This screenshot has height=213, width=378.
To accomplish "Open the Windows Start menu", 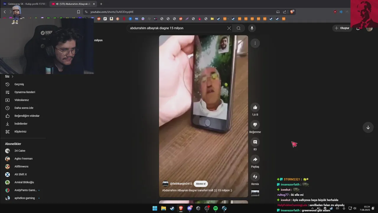I will pos(155,208).
